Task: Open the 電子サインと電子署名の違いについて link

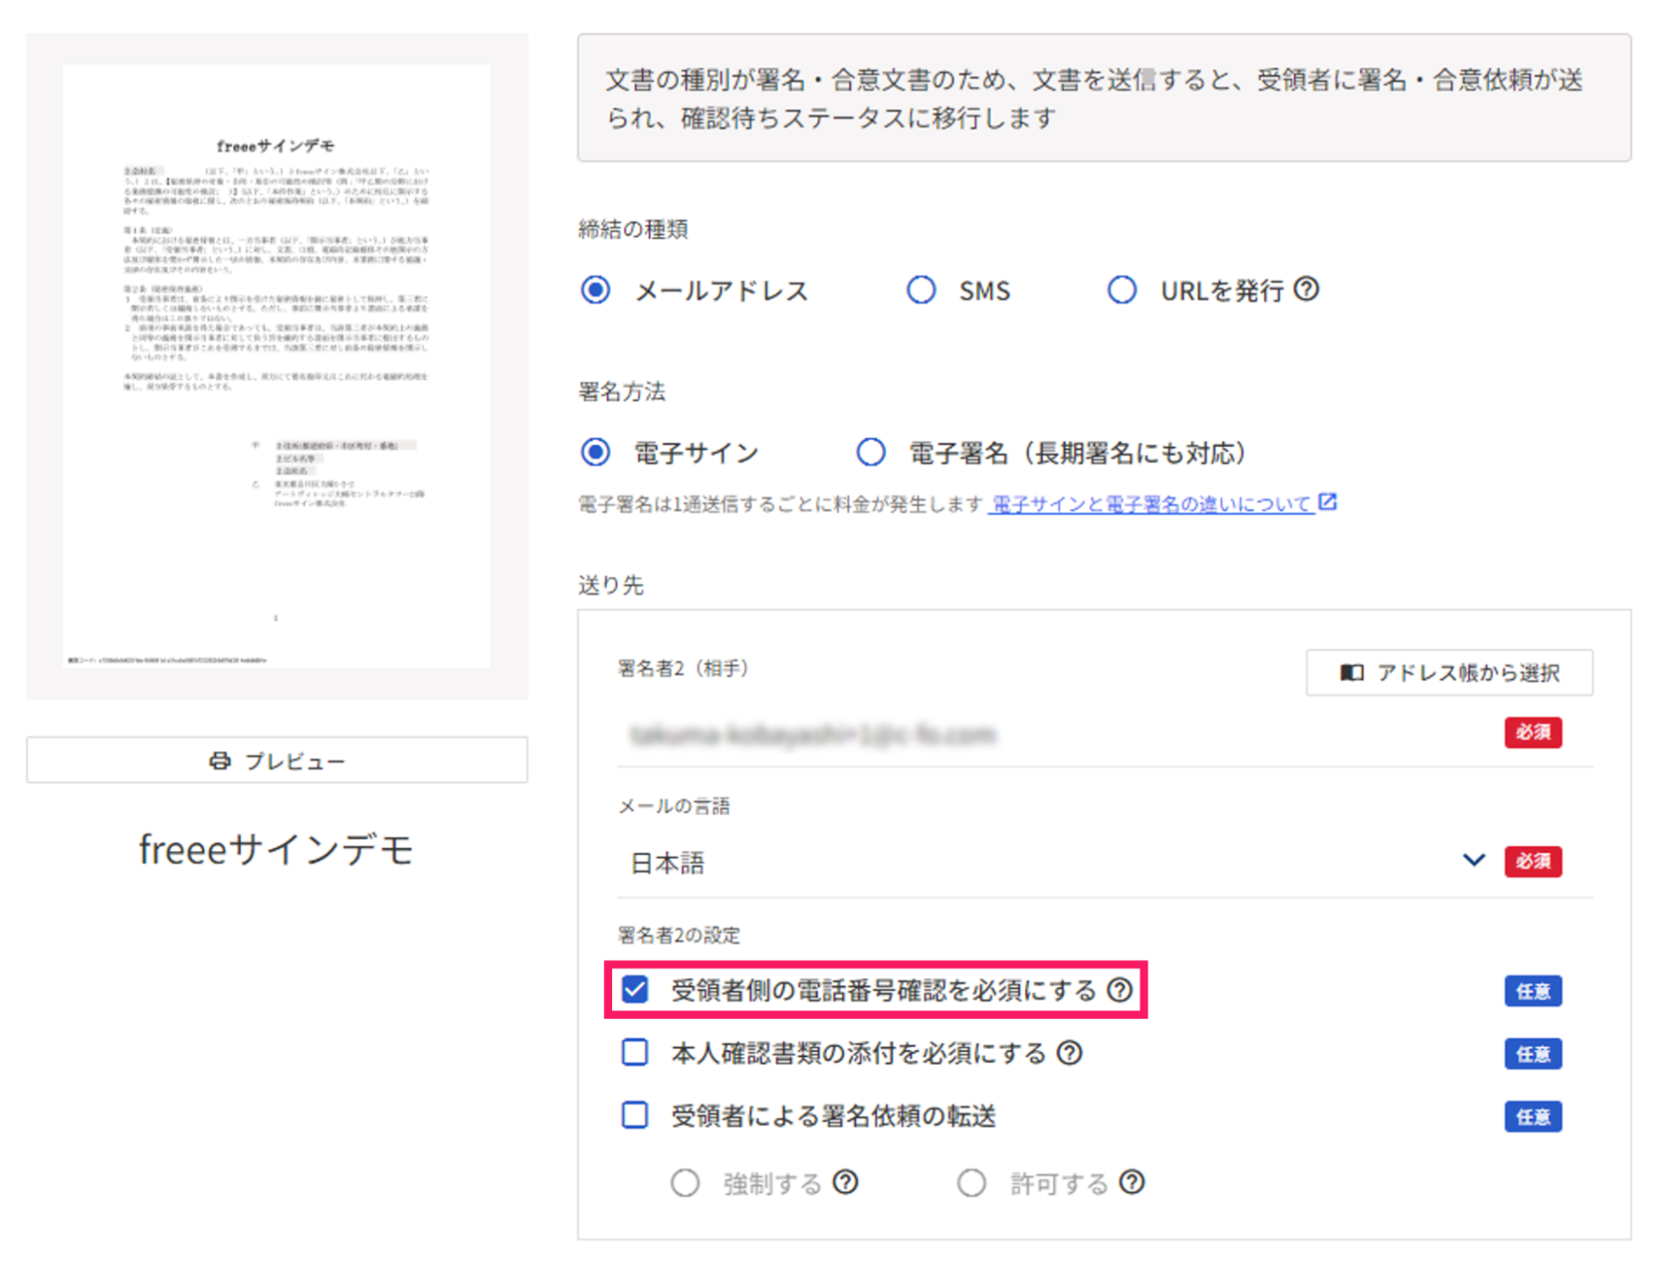Action: coord(1152,504)
